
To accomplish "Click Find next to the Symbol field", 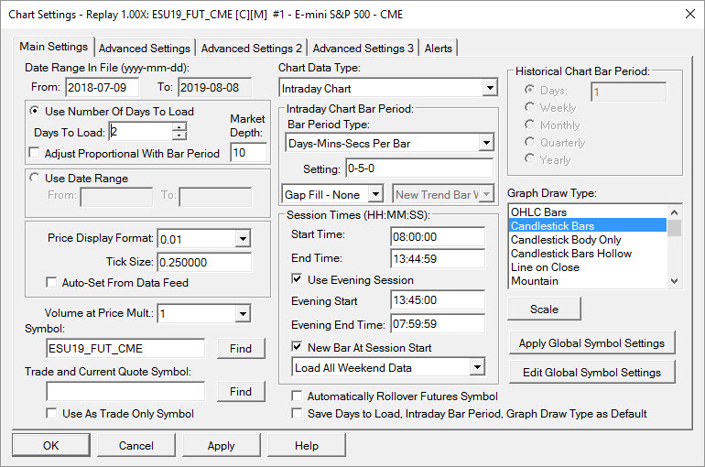I will (241, 348).
